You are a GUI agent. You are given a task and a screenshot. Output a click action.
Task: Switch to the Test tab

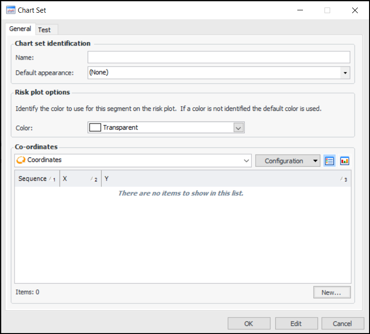coord(45,30)
